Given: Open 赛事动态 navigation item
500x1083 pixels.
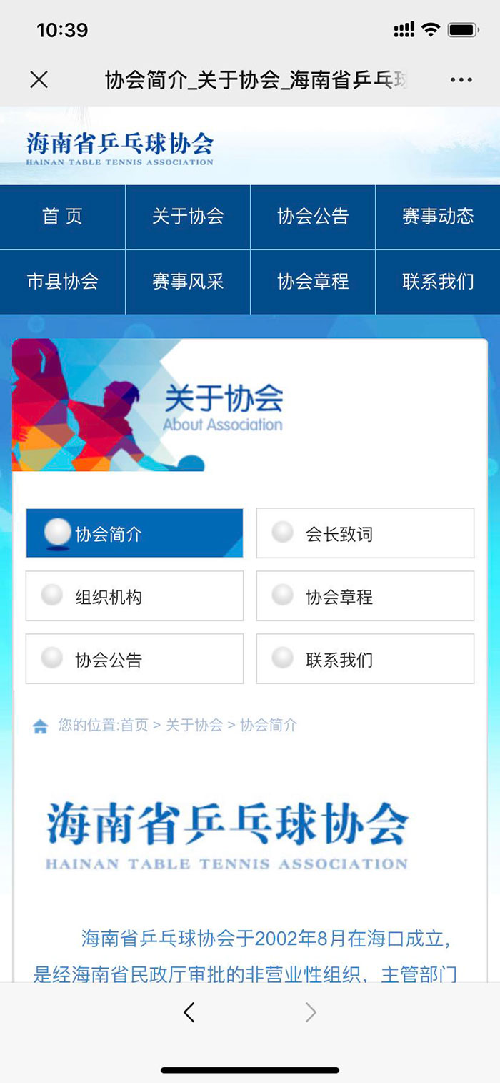Looking at the screenshot, I should (x=438, y=217).
